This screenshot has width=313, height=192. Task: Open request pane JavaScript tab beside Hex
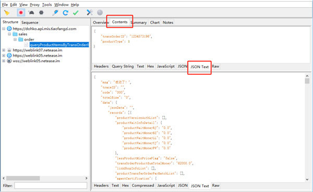(166, 66)
